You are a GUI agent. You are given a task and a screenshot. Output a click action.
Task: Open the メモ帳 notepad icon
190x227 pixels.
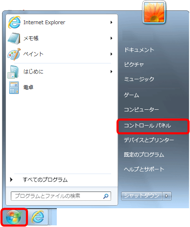pyautogui.click(x=14, y=38)
